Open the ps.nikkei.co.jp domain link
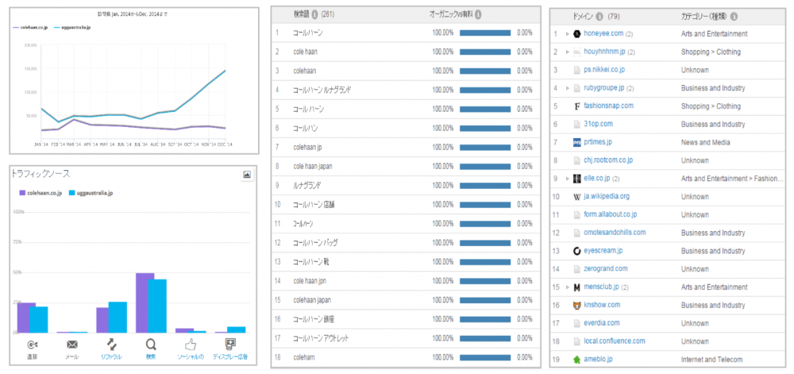This screenshot has height=374, width=794. point(604,70)
